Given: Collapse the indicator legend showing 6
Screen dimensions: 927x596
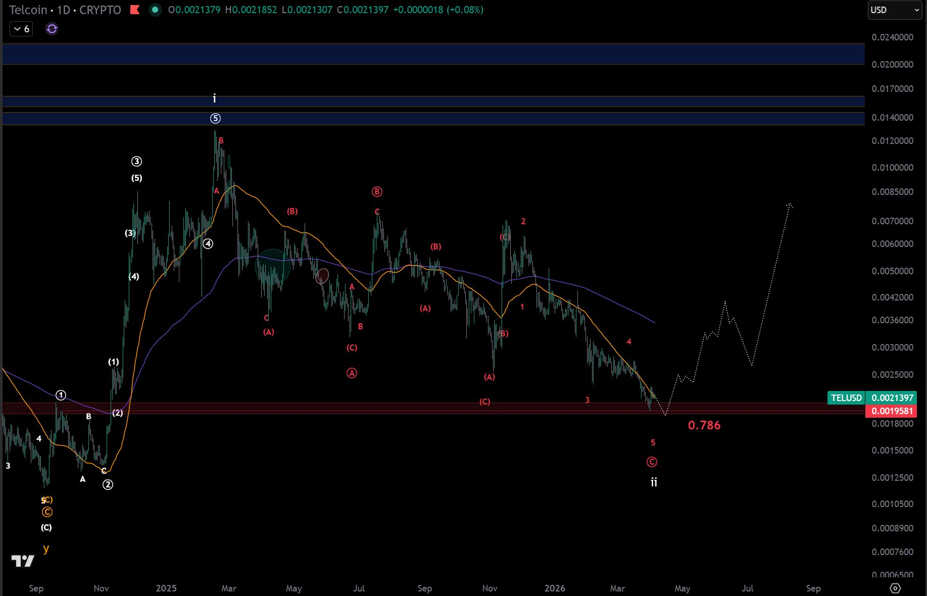Looking at the screenshot, I should coord(21,29).
